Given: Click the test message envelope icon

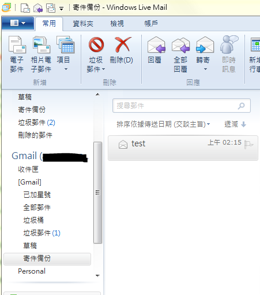Looking at the screenshot, I should point(123,144).
